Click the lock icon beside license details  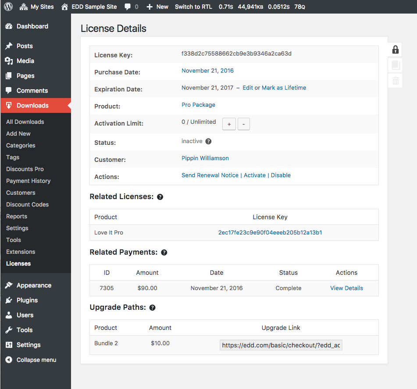(395, 49)
